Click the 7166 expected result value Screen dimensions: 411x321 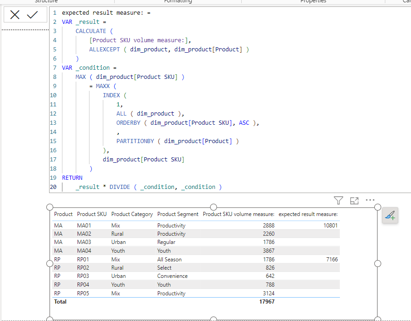(x=332, y=260)
